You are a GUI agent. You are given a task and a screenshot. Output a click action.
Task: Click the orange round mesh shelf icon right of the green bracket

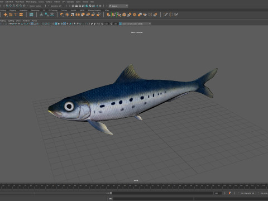(x=124, y=15)
